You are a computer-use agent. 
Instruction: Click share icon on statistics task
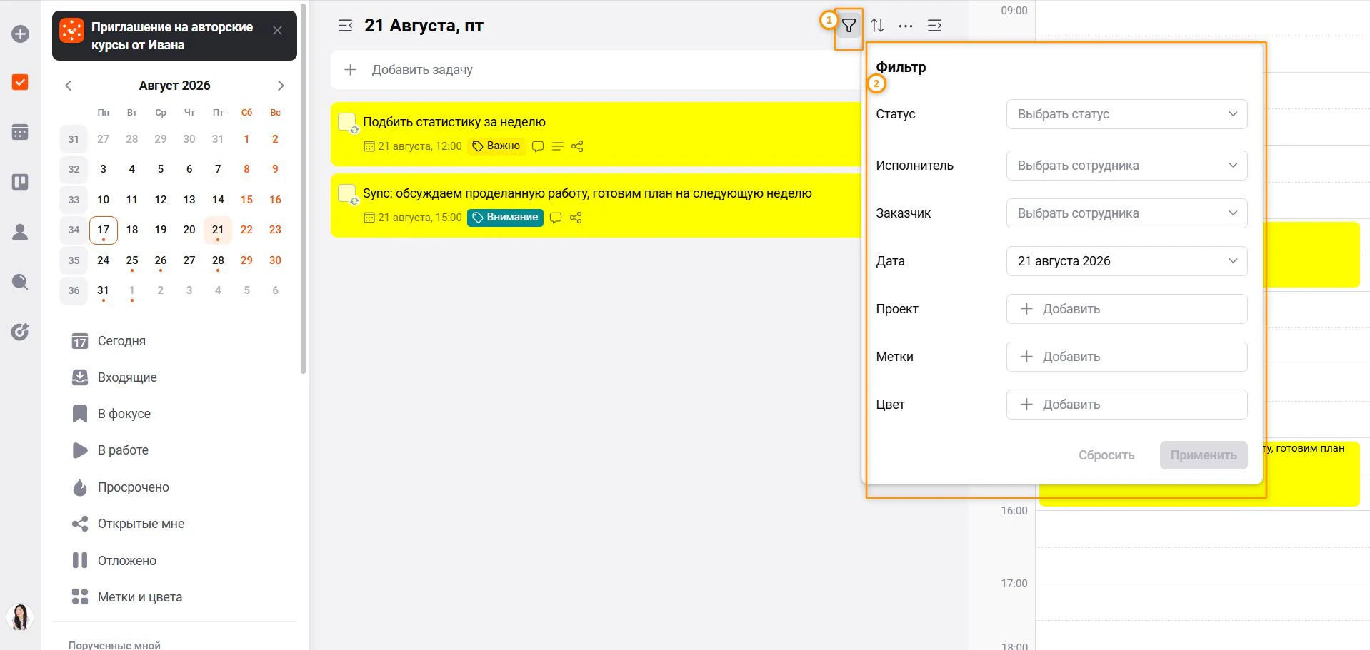(577, 146)
